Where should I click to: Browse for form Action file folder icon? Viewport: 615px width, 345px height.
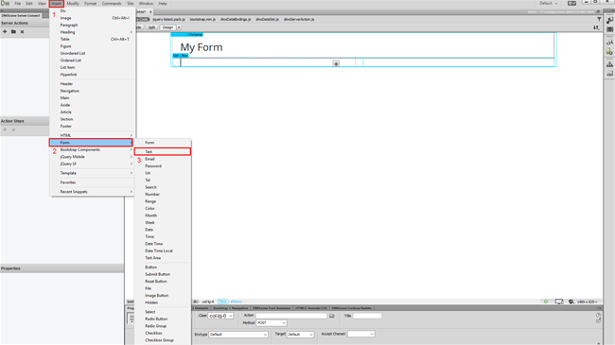[332, 316]
